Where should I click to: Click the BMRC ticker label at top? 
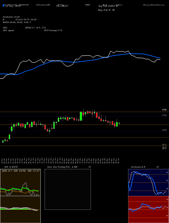pyautogui.click(x=88, y=5)
